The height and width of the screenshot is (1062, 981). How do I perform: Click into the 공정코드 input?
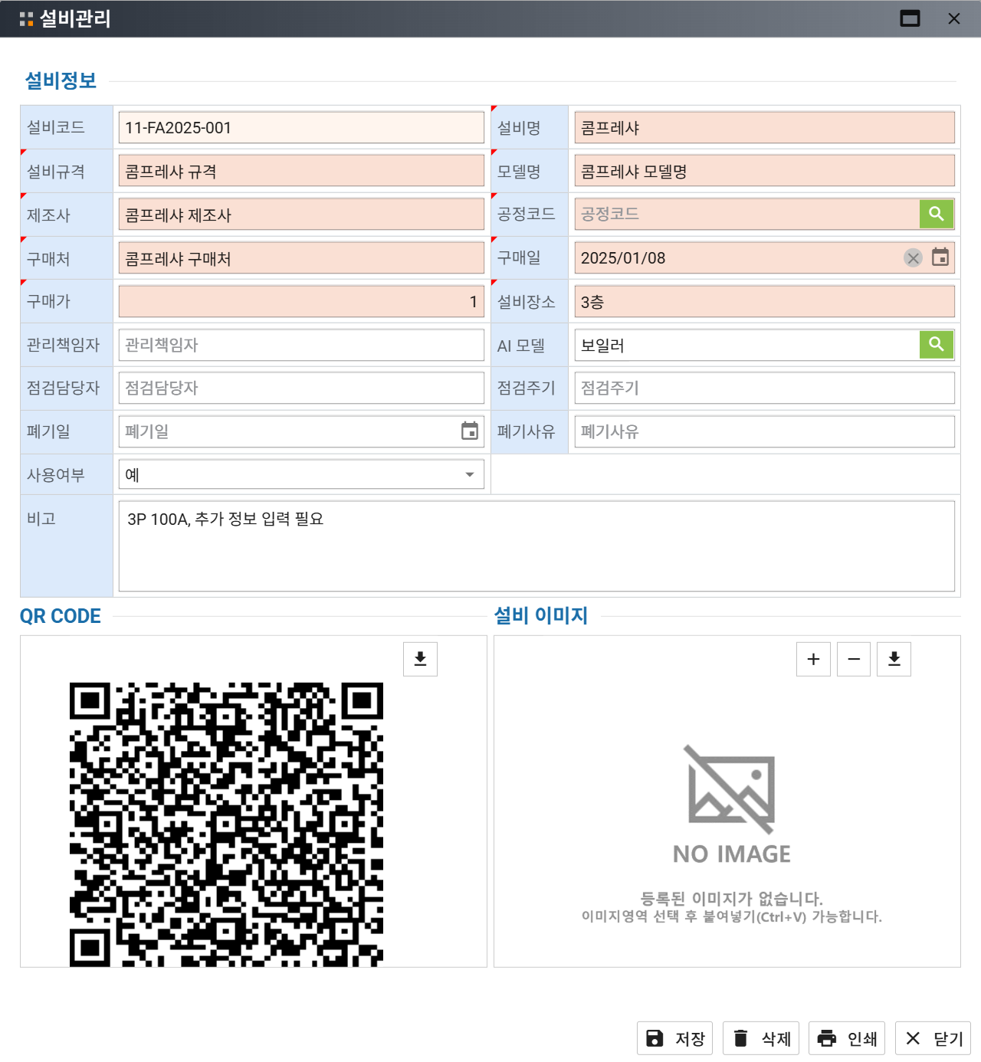[747, 214]
